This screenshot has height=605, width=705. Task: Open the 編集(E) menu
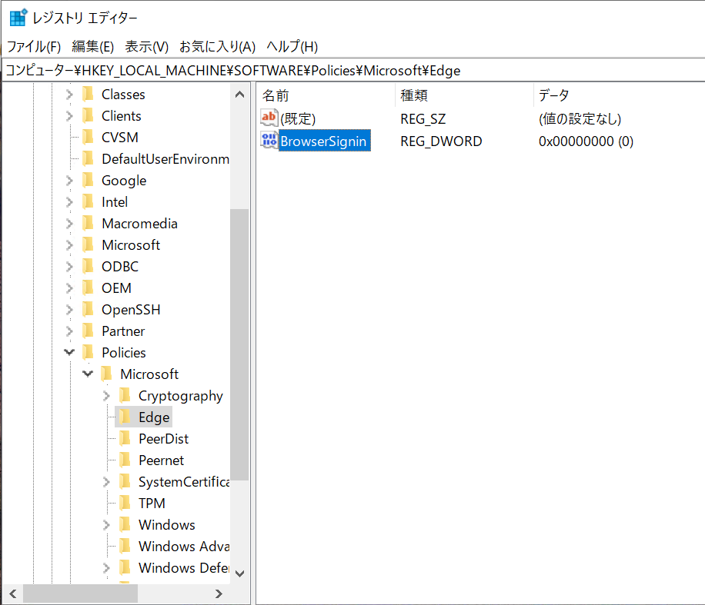92,46
